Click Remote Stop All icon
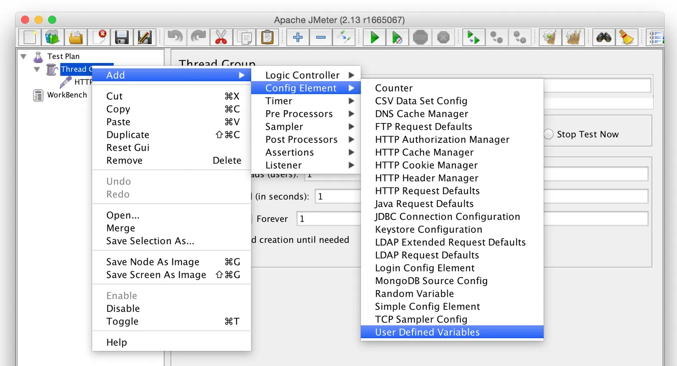Viewport: 677px width, 366px height. click(x=496, y=38)
